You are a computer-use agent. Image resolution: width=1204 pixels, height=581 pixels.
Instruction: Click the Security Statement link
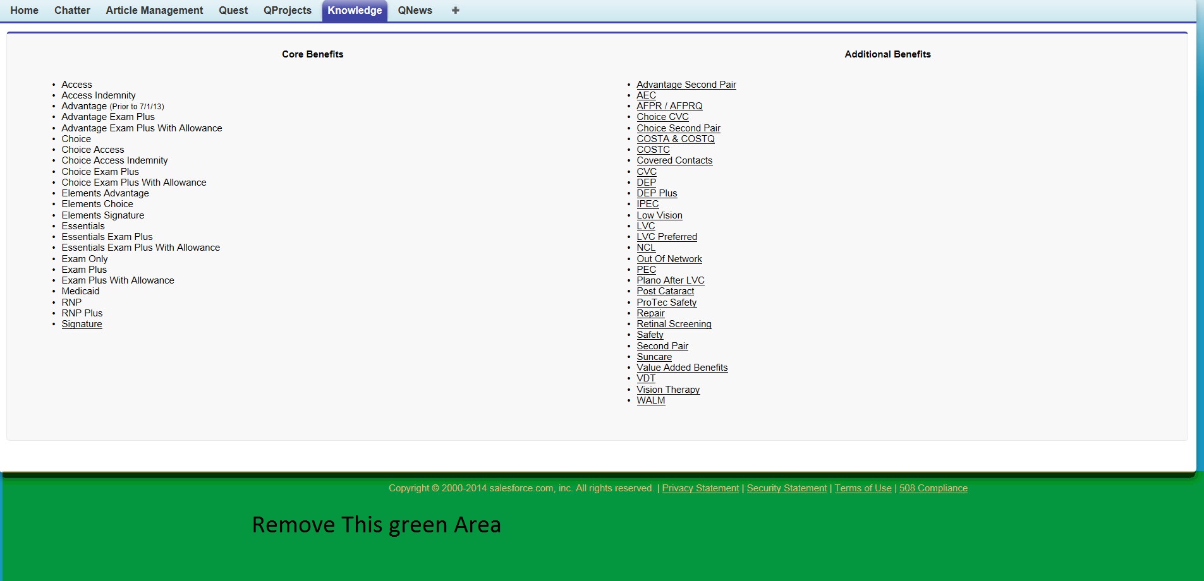tap(786, 488)
